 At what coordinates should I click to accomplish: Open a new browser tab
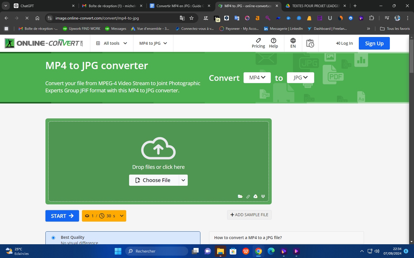[x=355, y=6]
